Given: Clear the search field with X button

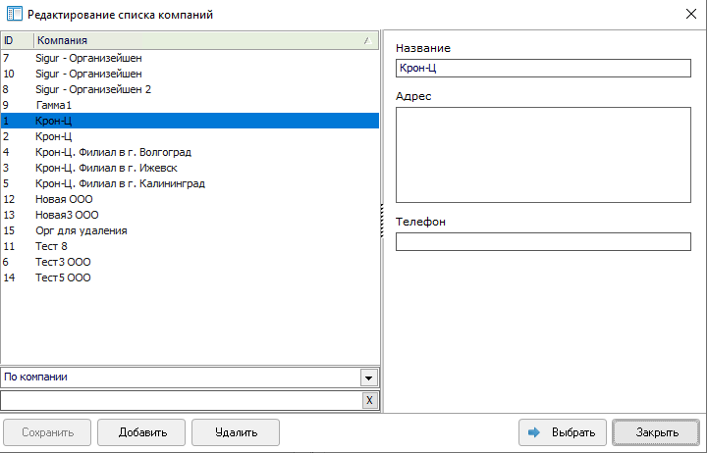Looking at the screenshot, I should [x=369, y=400].
